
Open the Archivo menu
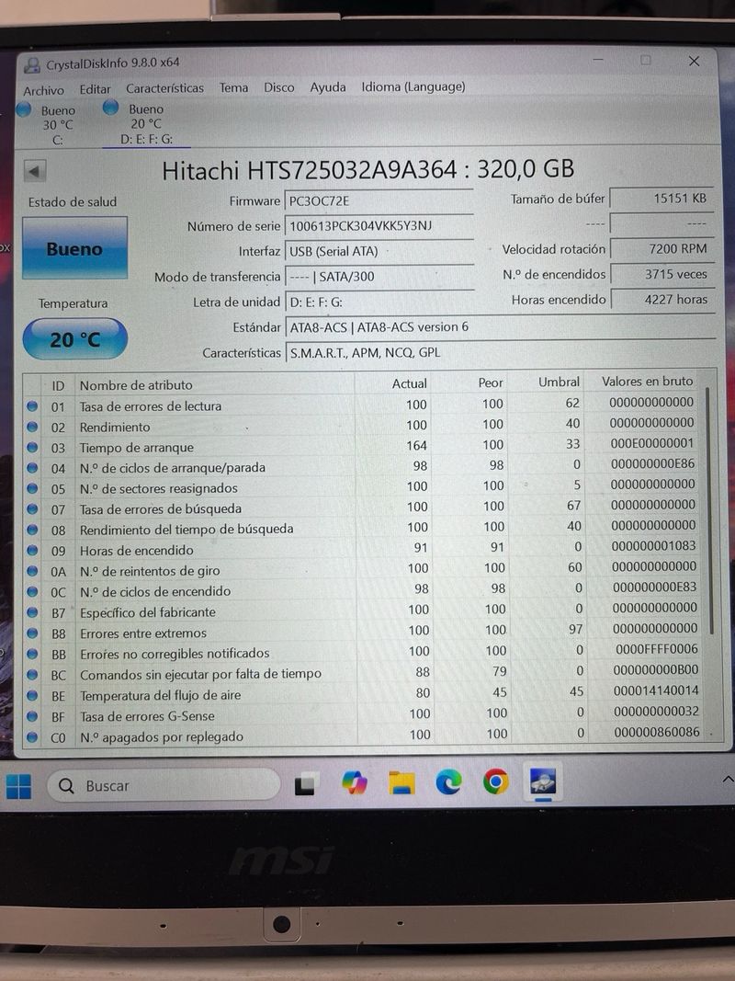(x=43, y=91)
